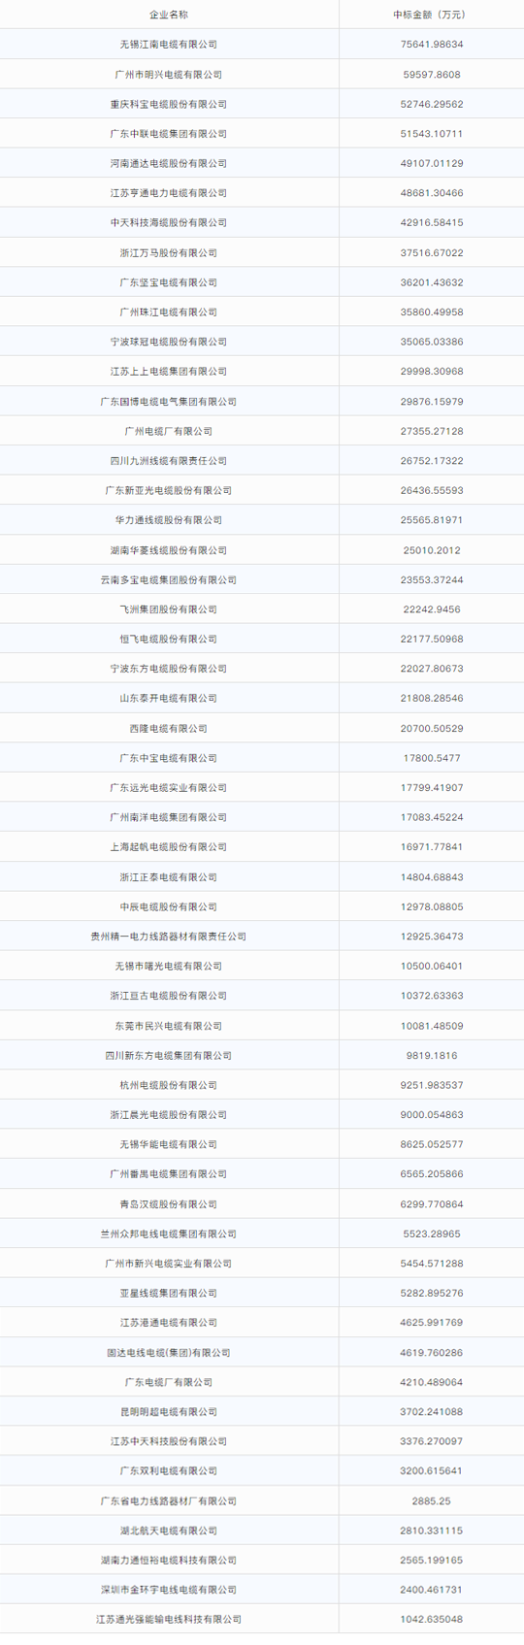The height and width of the screenshot is (1645, 524).
Task: Click the 中标金额（万元）column header
Action: pos(431,15)
